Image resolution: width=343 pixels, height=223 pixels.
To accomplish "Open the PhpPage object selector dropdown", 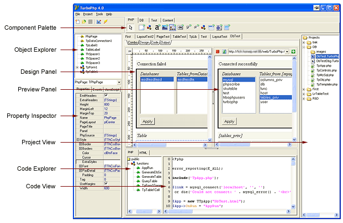I will coord(118,81).
